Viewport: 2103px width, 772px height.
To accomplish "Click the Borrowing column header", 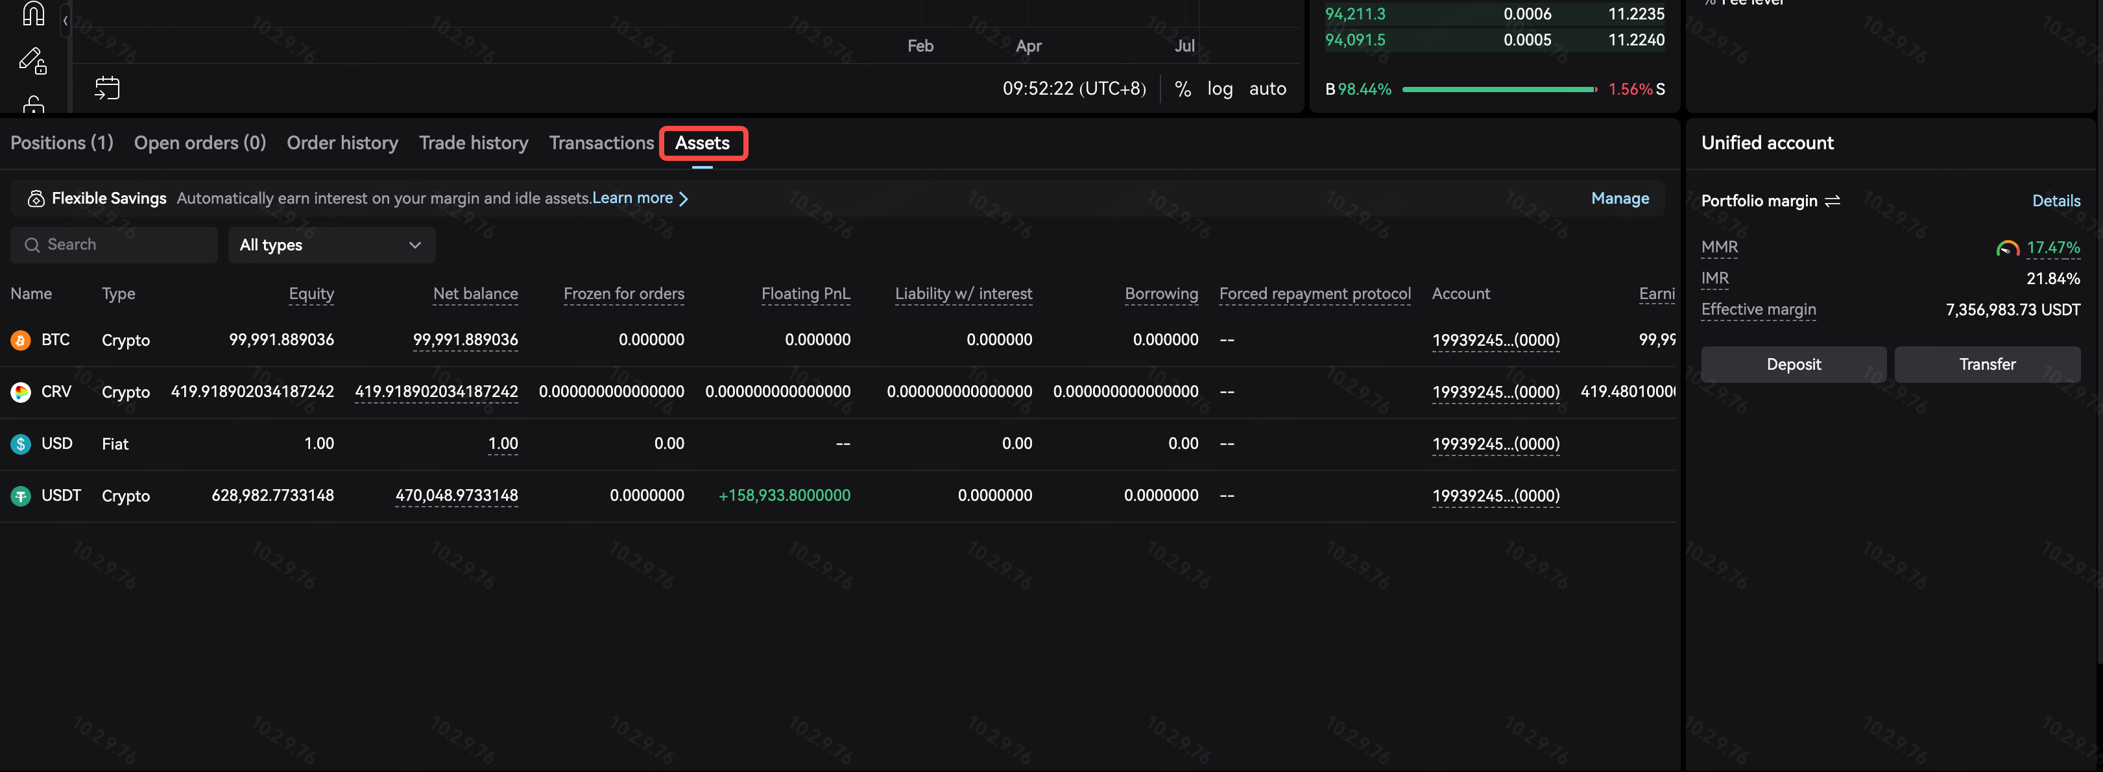I will point(1161,294).
